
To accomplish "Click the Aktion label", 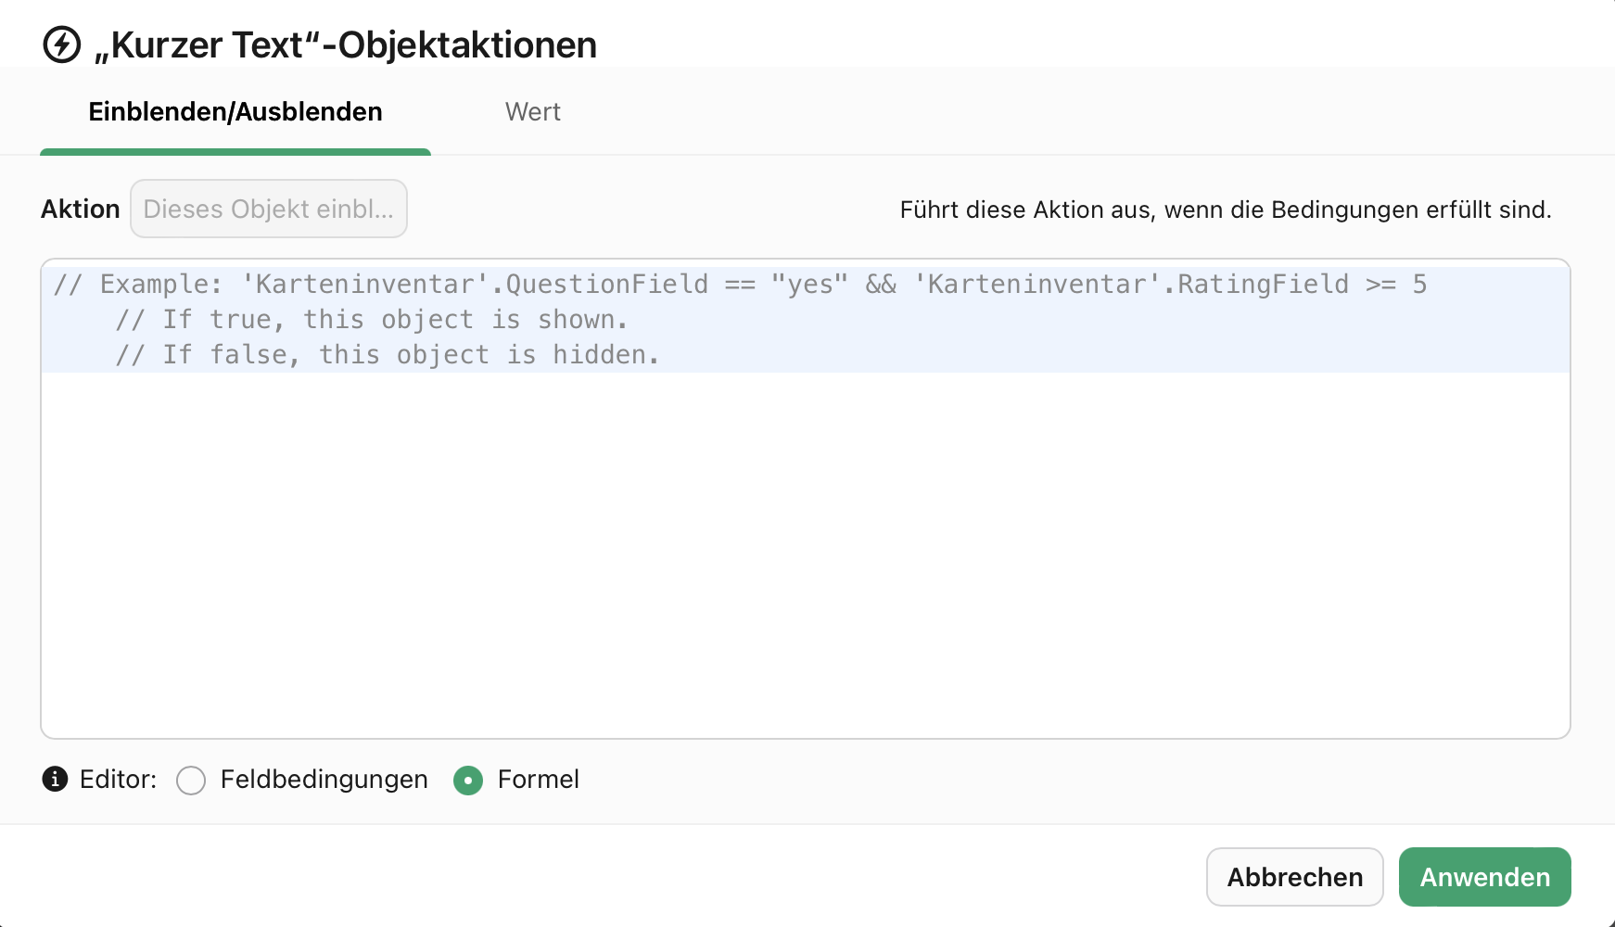I will [x=80, y=209].
